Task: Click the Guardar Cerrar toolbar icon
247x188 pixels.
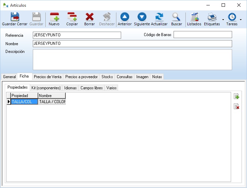Action: coord(15,17)
